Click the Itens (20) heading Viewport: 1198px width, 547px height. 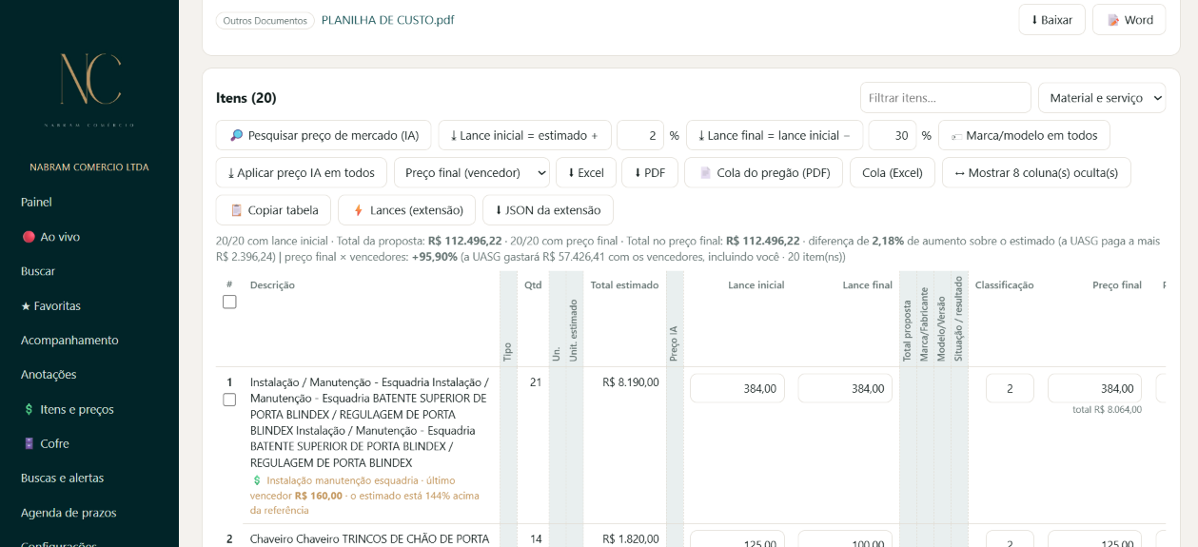[x=246, y=98]
